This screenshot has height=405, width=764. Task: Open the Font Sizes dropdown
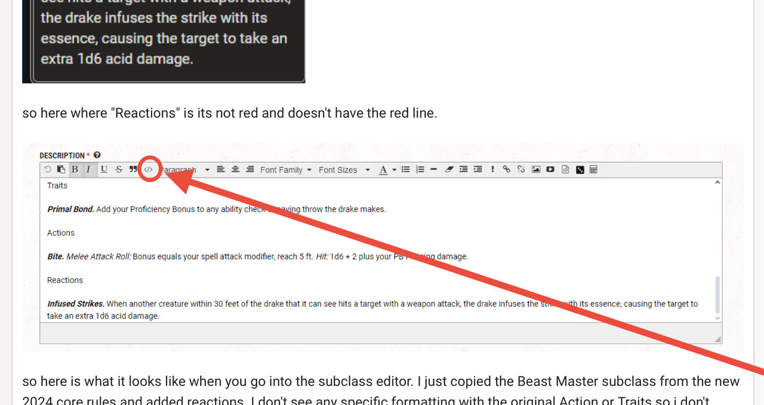click(x=344, y=170)
